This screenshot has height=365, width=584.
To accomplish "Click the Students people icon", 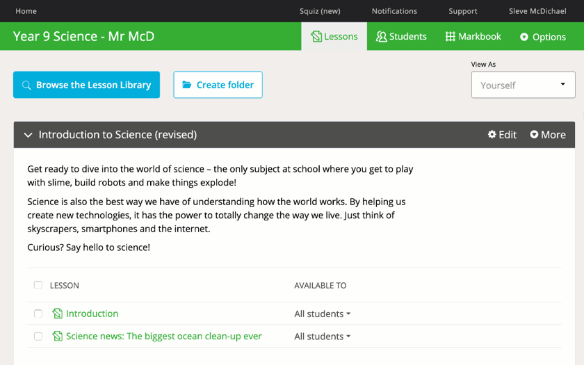I will [x=382, y=36].
